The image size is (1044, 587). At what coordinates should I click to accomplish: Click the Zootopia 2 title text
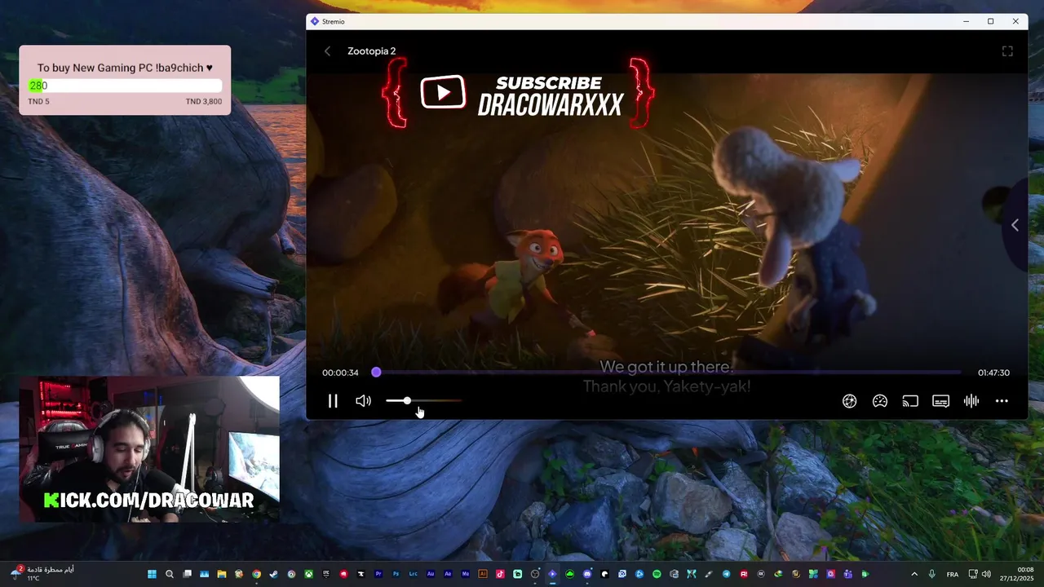pos(372,51)
